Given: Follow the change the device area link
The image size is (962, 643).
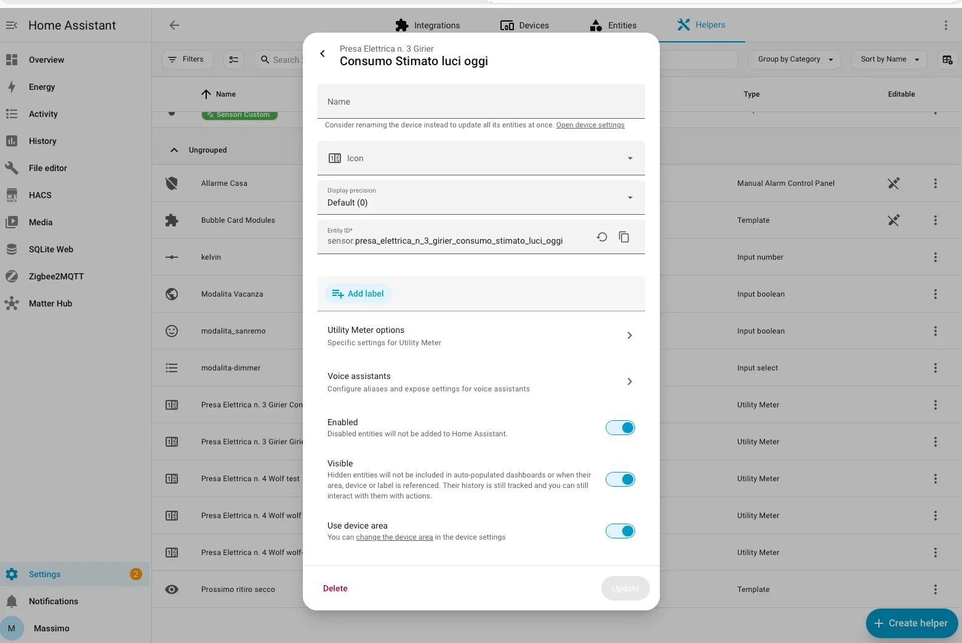Looking at the screenshot, I should tap(395, 537).
